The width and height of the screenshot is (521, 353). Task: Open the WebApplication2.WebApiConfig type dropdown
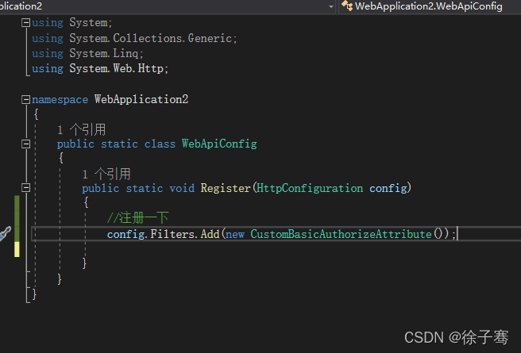click(x=431, y=6)
